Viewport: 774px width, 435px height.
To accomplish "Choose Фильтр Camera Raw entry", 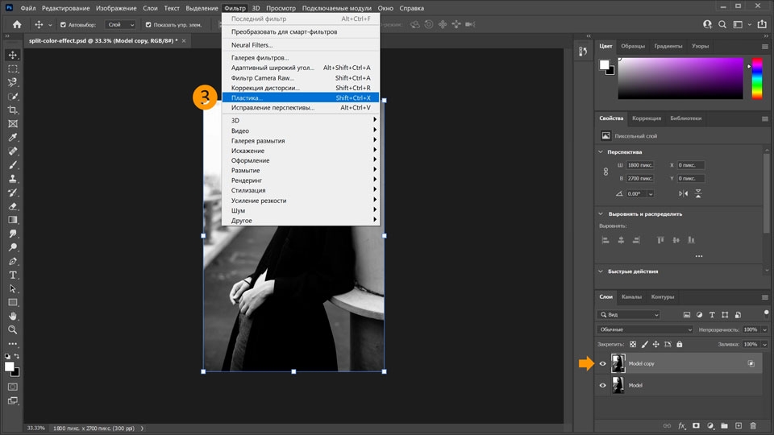I will click(x=301, y=78).
